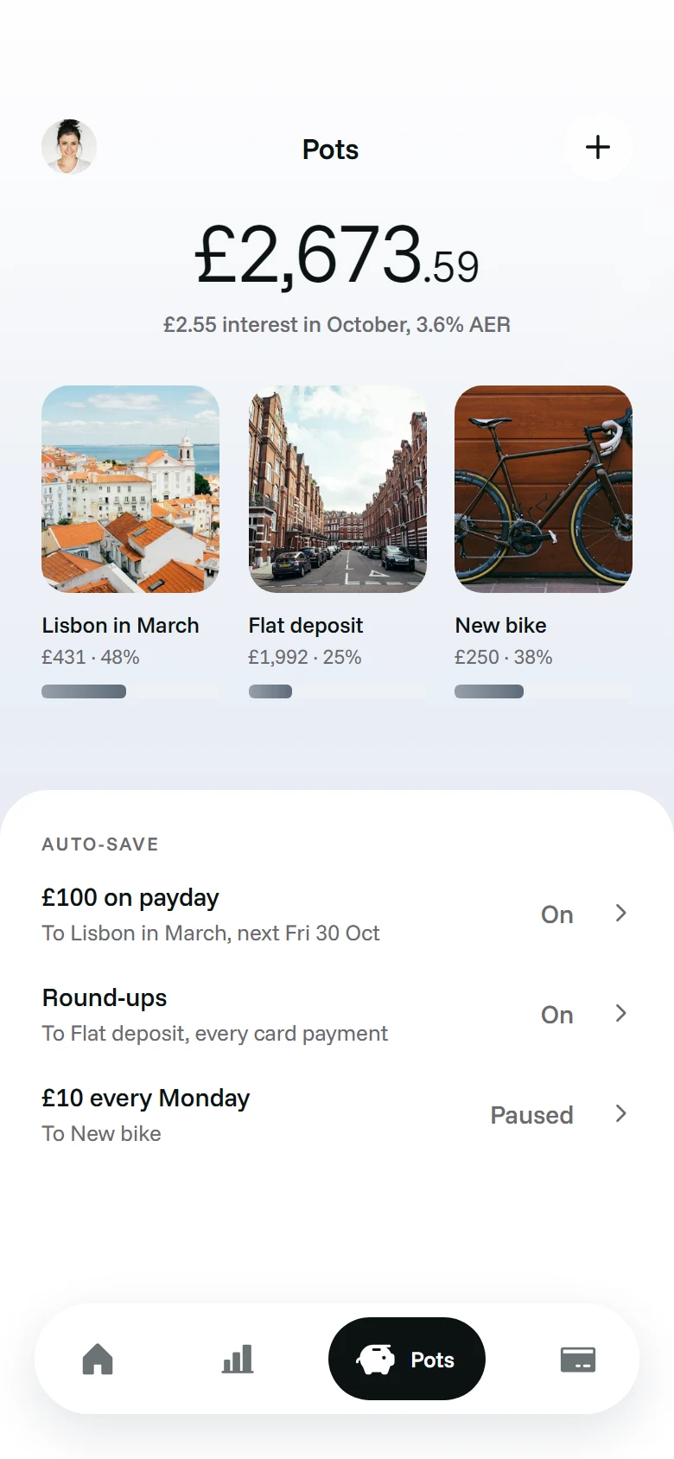Image resolution: width=674 pixels, height=1459 pixels.
Task: Tap the plus icon to add a pot
Action: tap(597, 147)
